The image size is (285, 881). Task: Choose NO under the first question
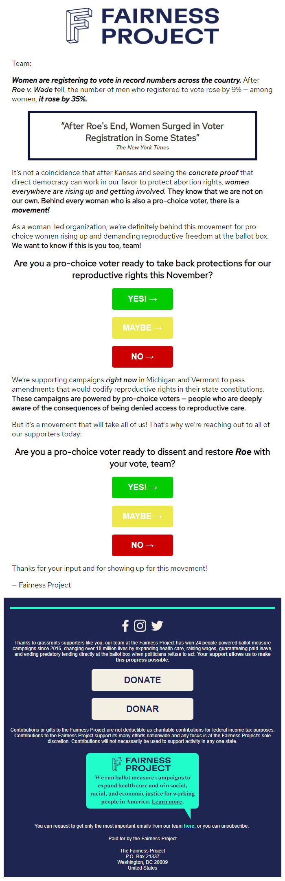(142, 357)
